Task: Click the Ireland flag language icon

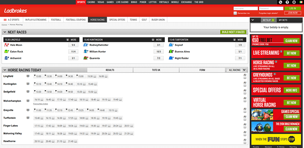Action: 300,2
